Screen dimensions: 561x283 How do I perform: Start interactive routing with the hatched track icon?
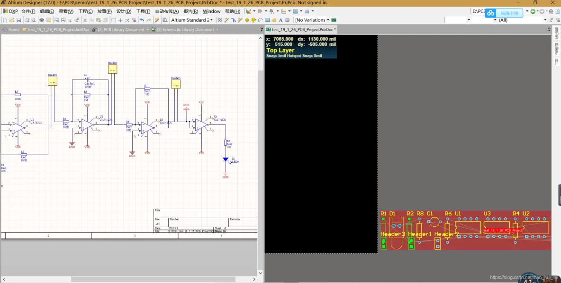220,20
